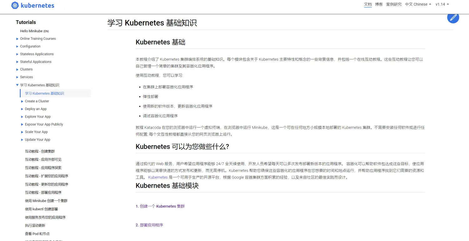Open the 博客 navigation tab
469x241 pixels.
coord(379,4)
